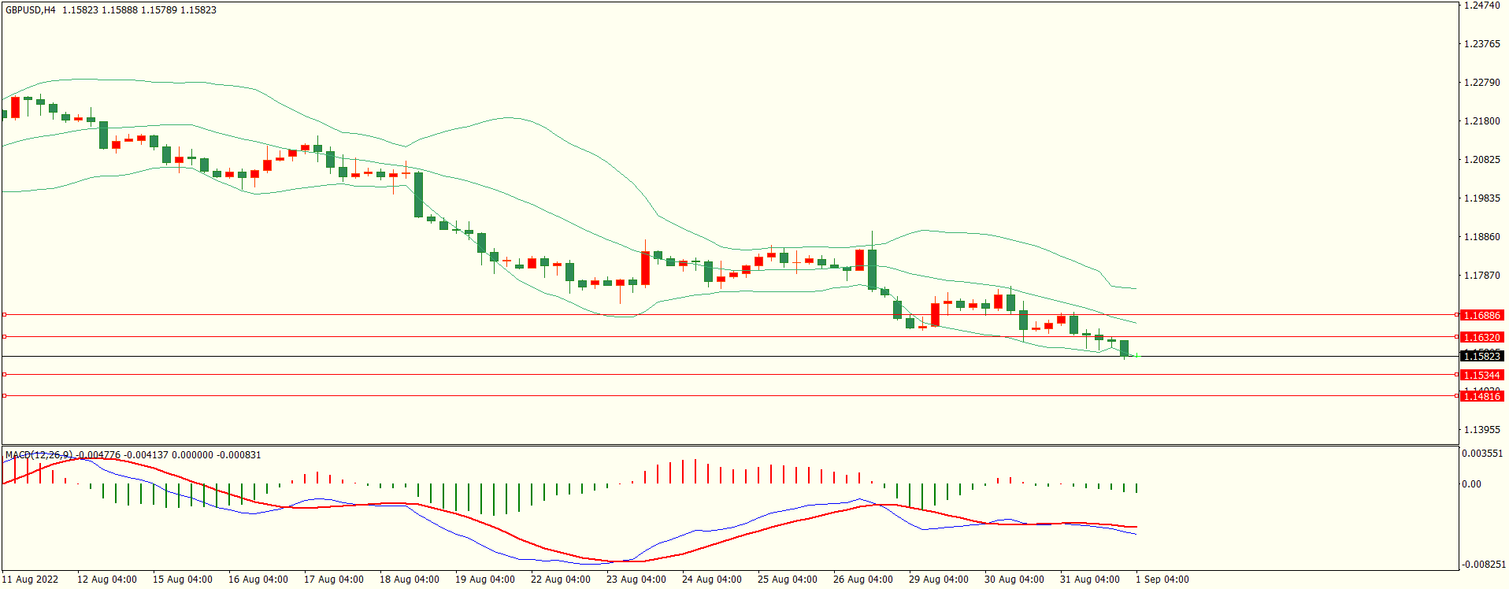Click the 11 Aug 2022 date label
The image size is (1509, 589).
click(x=30, y=580)
